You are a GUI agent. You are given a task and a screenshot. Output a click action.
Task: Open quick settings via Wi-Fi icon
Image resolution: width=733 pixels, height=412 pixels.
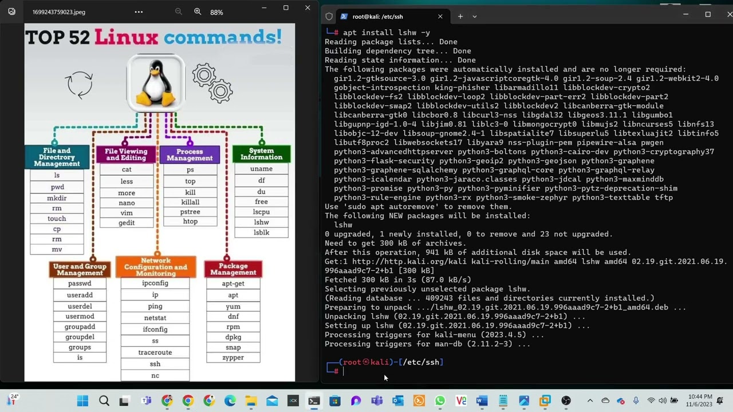pos(651,401)
